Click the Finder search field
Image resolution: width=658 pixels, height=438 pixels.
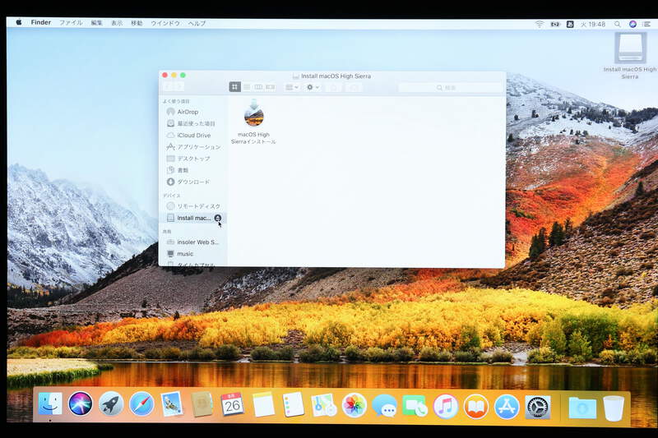tap(450, 88)
